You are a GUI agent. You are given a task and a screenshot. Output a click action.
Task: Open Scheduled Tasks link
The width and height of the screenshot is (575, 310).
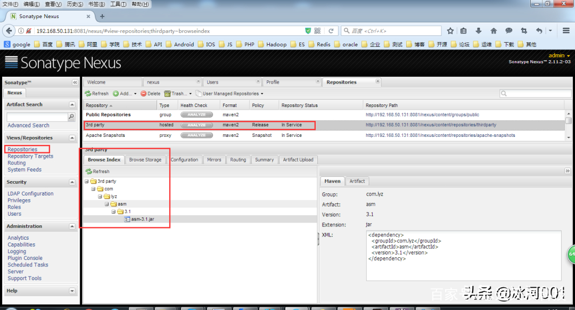[x=28, y=265]
